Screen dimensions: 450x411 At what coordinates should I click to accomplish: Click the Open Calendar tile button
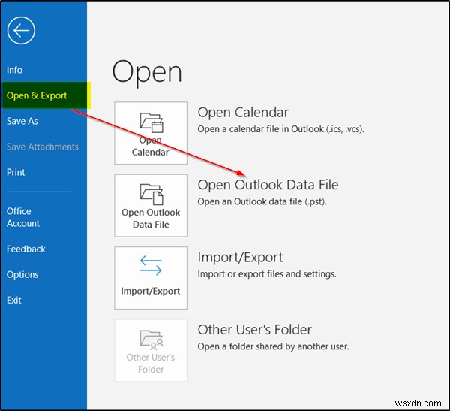tap(151, 133)
